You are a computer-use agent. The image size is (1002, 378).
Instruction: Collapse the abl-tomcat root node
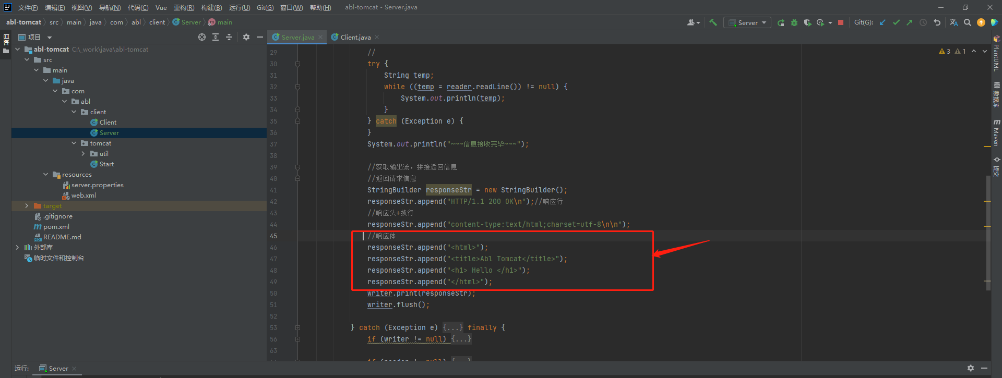pyautogui.click(x=18, y=49)
